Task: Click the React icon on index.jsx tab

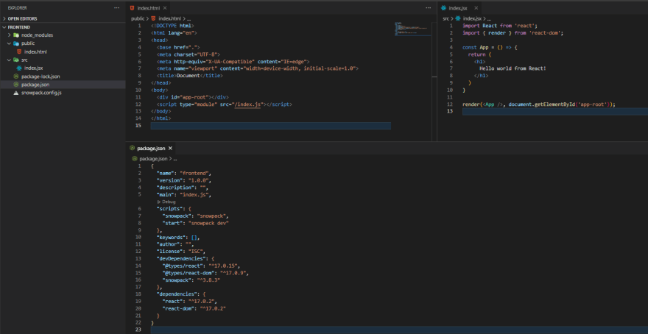Action: coord(444,8)
